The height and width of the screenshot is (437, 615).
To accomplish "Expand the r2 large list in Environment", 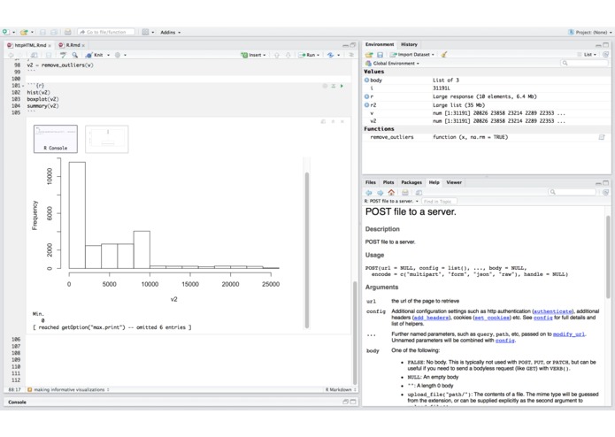I will pos(366,105).
